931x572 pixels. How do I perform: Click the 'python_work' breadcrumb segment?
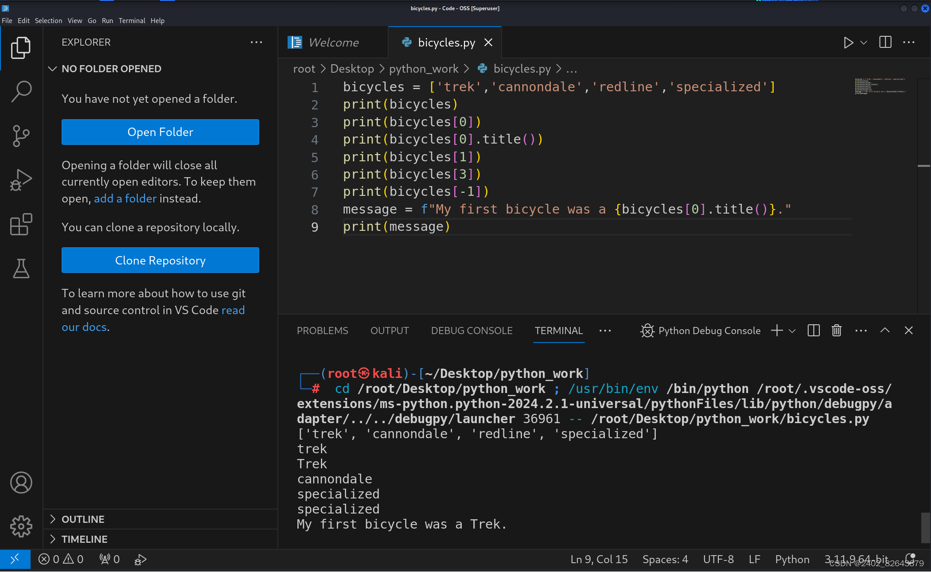pyautogui.click(x=424, y=69)
